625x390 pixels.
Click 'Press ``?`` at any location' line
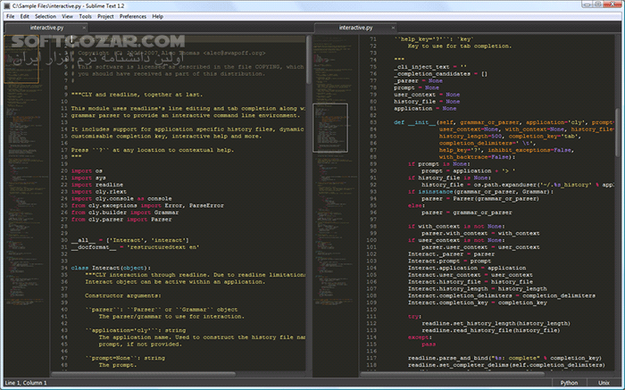[153, 150]
